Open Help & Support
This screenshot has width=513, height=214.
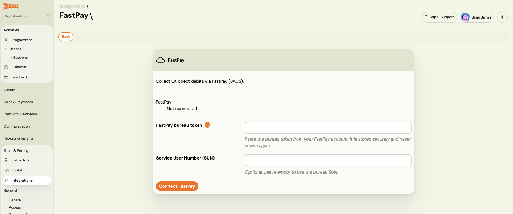coord(439,17)
